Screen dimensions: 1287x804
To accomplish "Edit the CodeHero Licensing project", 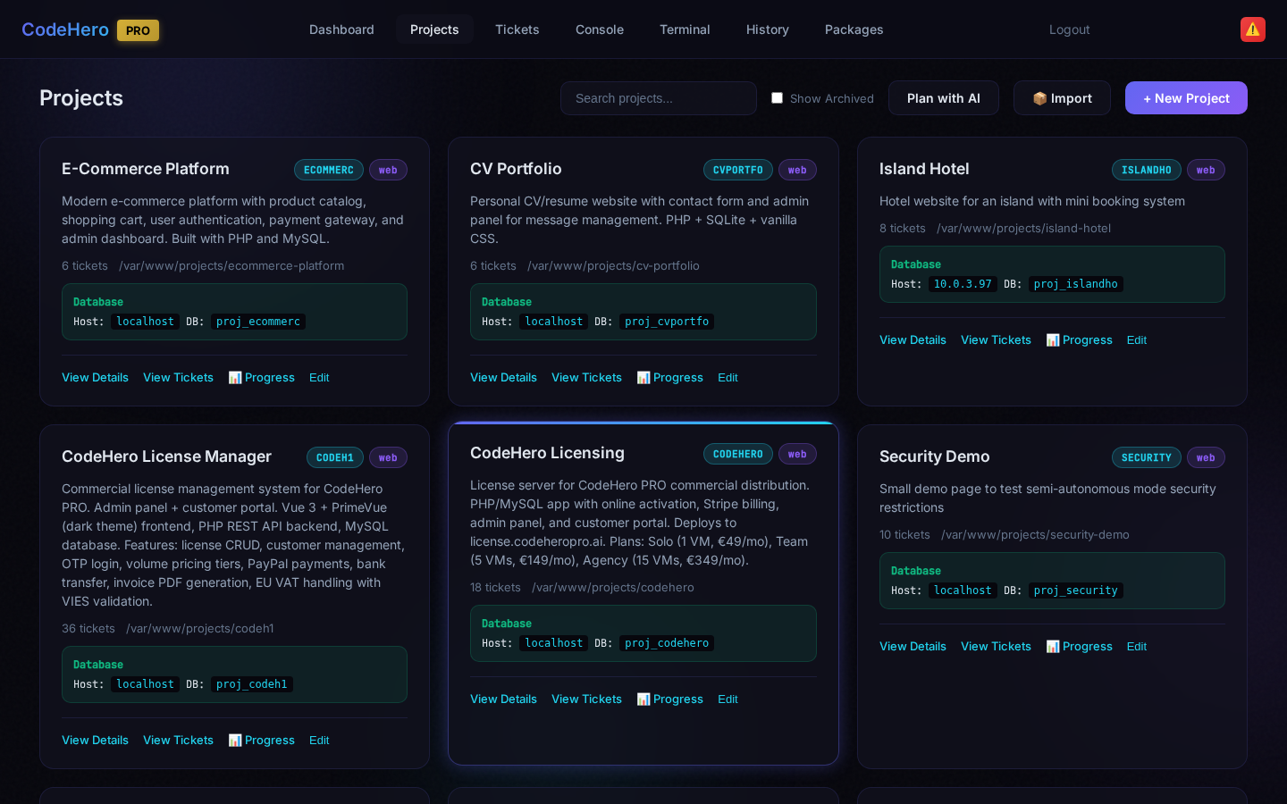I will click(728, 699).
